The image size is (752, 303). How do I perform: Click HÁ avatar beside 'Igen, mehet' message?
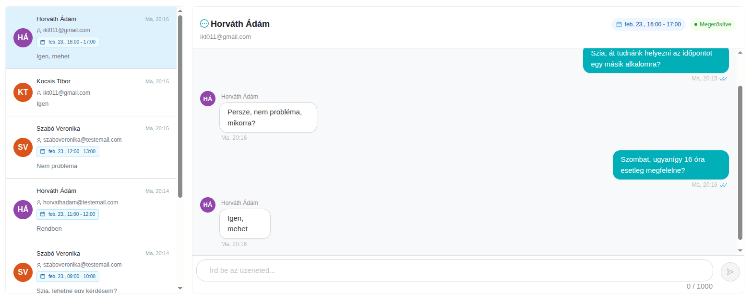tap(207, 205)
